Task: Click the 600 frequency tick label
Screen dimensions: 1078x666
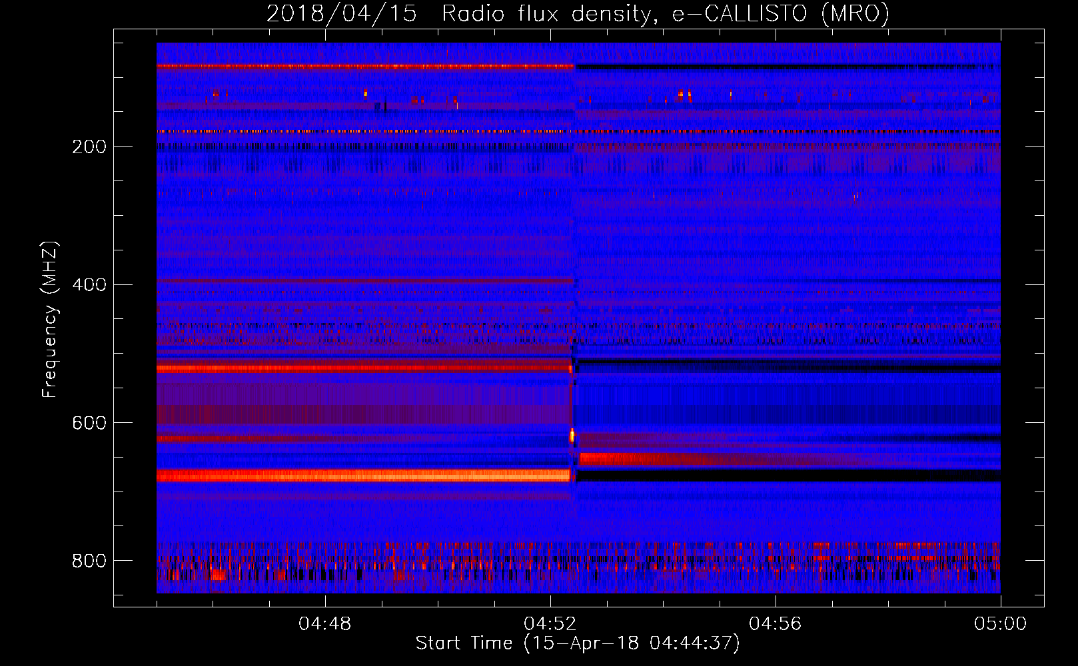Action: [x=89, y=424]
